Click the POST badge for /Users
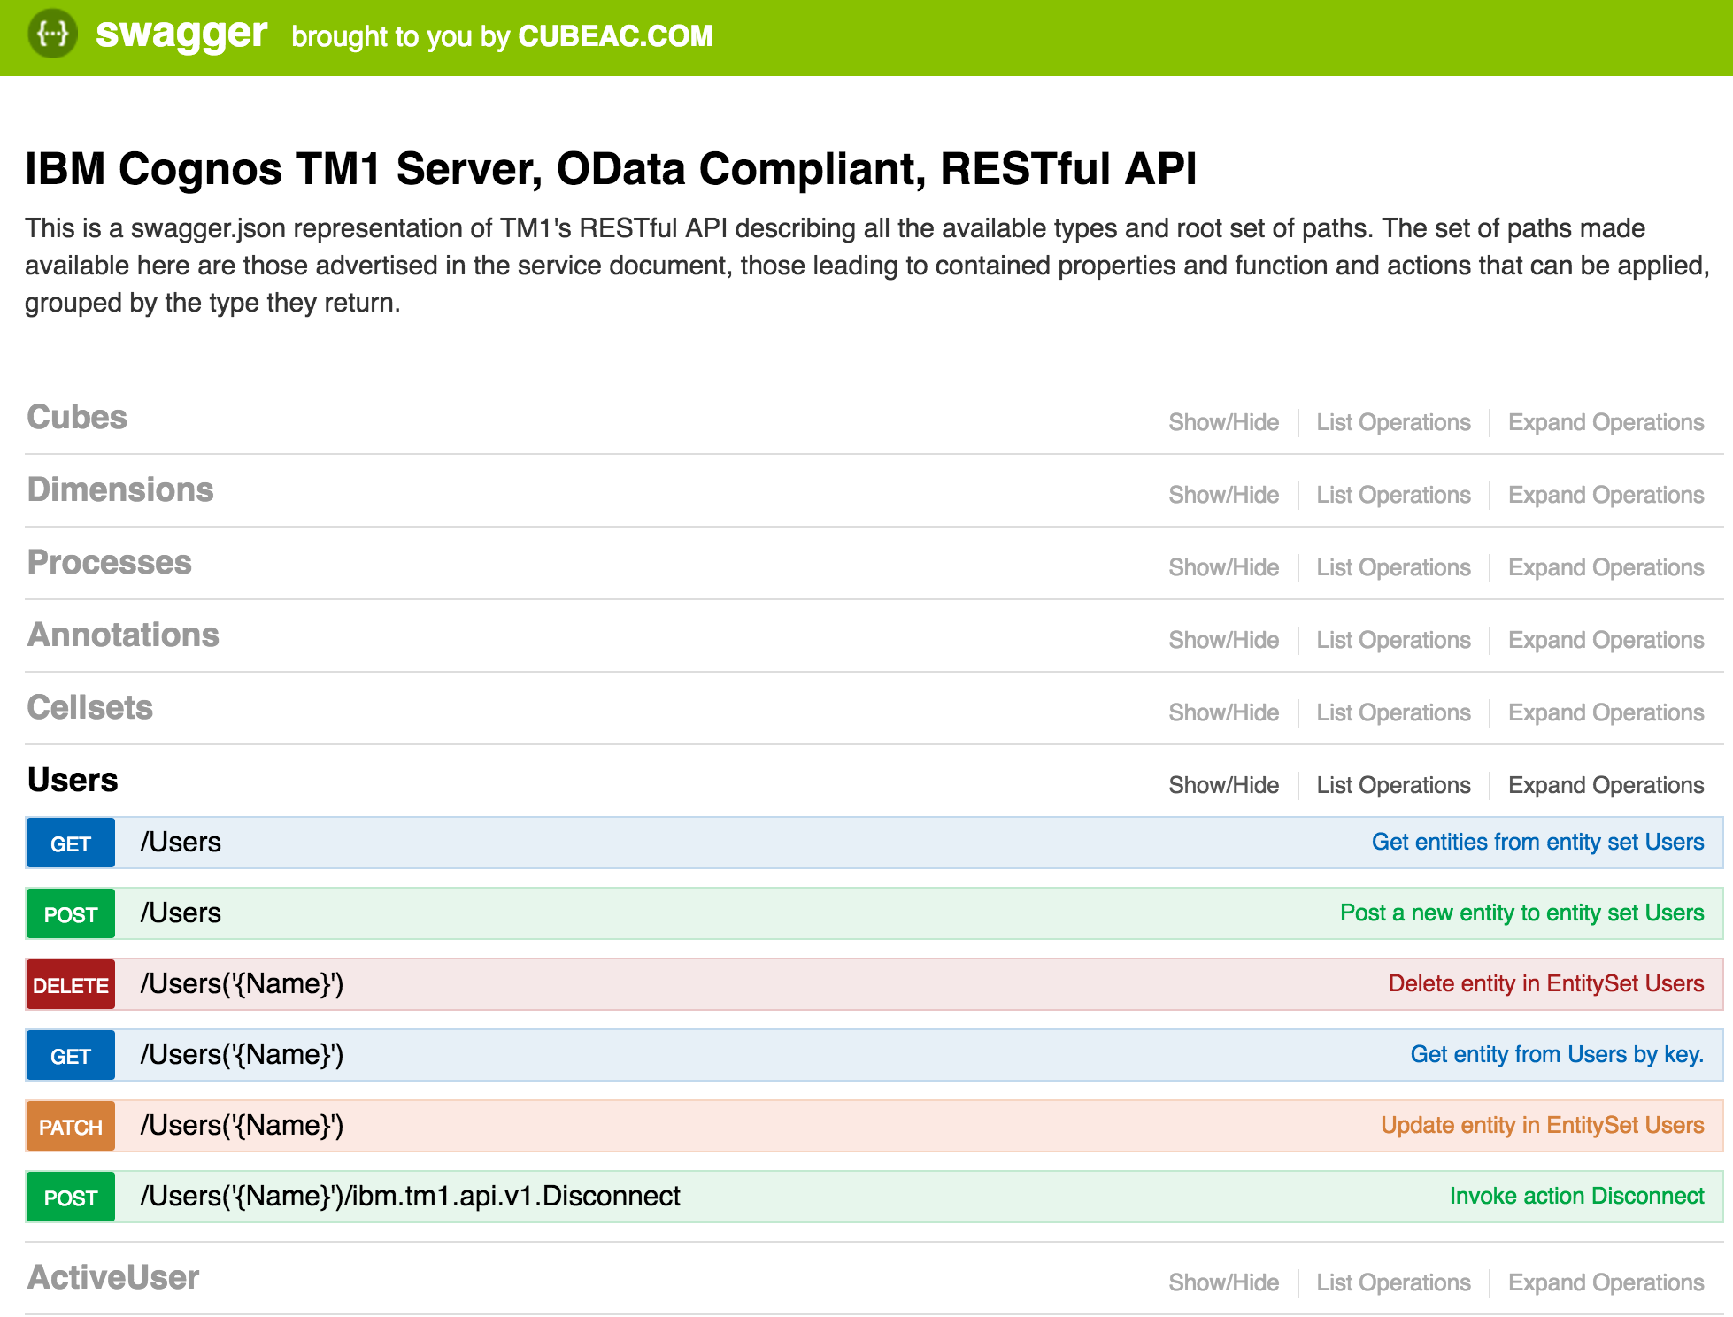 tap(71, 913)
